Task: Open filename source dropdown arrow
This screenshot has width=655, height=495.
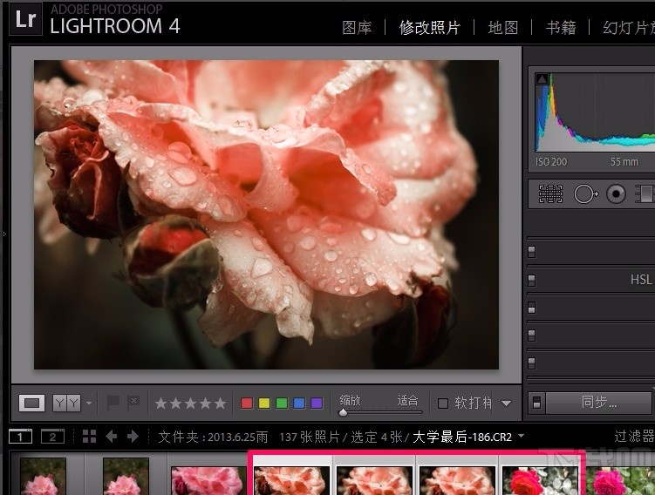Action: (x=522, y=436)
